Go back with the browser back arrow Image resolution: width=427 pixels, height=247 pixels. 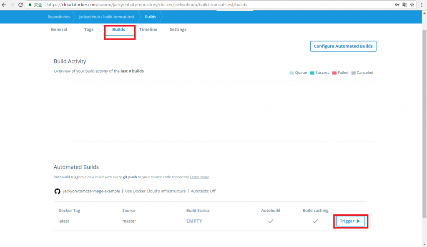click(x=4, y=5)
